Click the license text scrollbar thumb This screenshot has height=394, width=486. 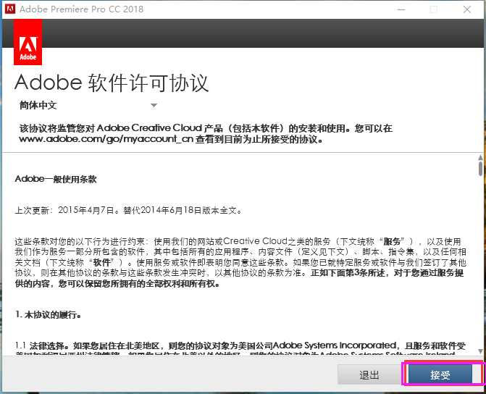[481, 169]
